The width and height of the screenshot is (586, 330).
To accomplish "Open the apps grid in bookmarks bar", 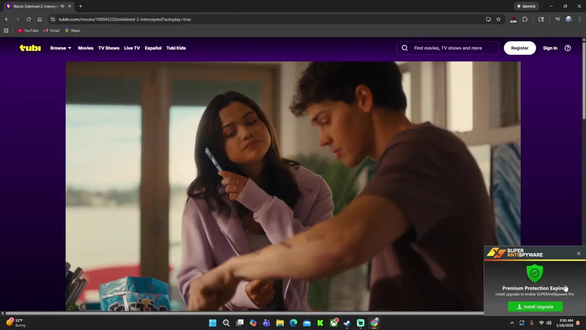I will coord(6,31).
